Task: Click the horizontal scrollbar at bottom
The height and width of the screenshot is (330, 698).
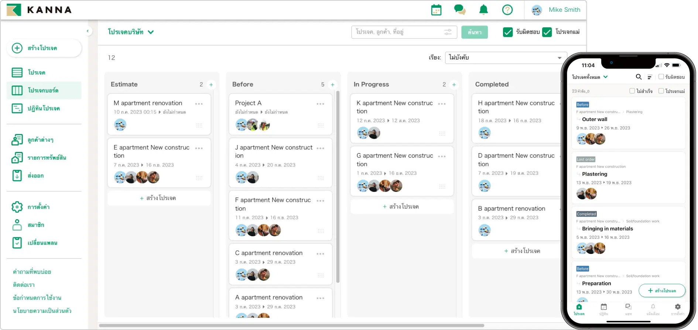Action: tap(291, 325)
